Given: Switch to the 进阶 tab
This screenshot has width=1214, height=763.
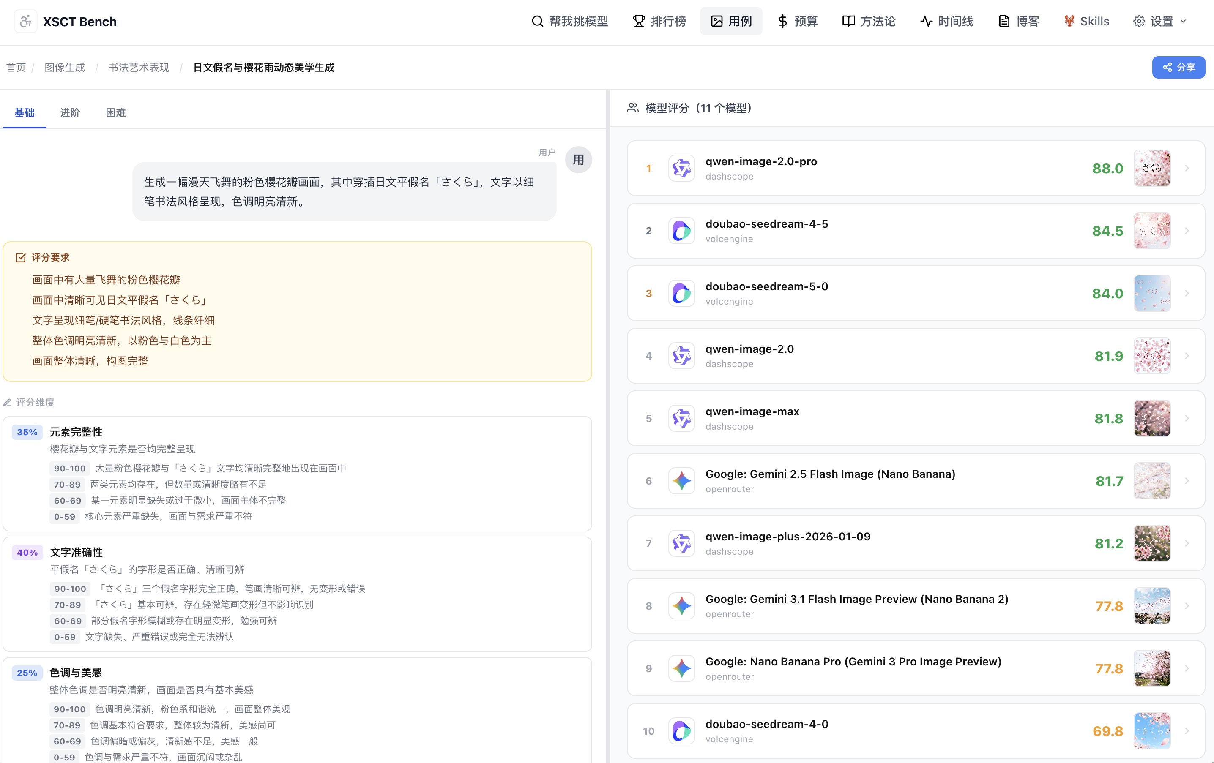Looking at the screenshot, I should pyautogui.click(x=70, y=112).
